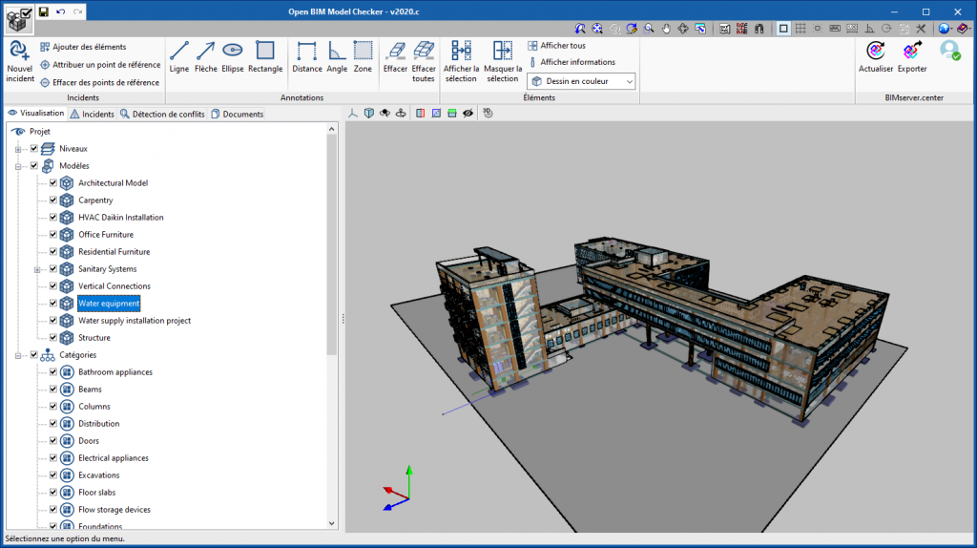Open the Détection de conflits tab
The image size is (977, 548).
point(162,114)
